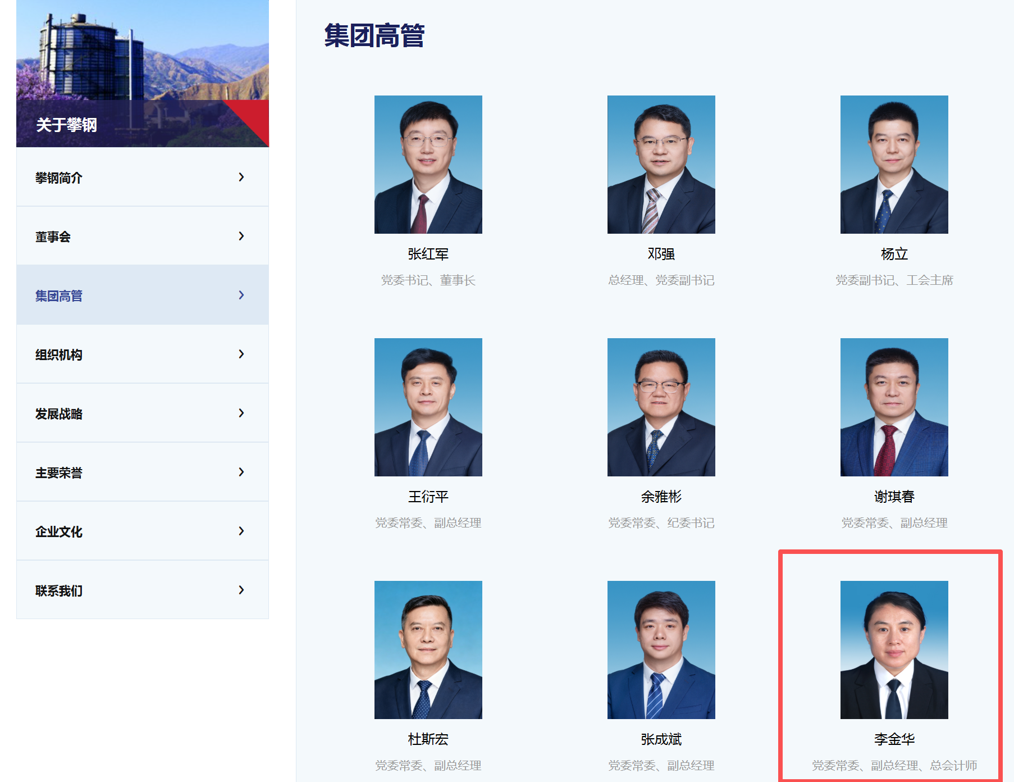The image size is (1014, 782).
Task: Click the chevron arrow beside 企业文化
Action: [x=241, y=531]
